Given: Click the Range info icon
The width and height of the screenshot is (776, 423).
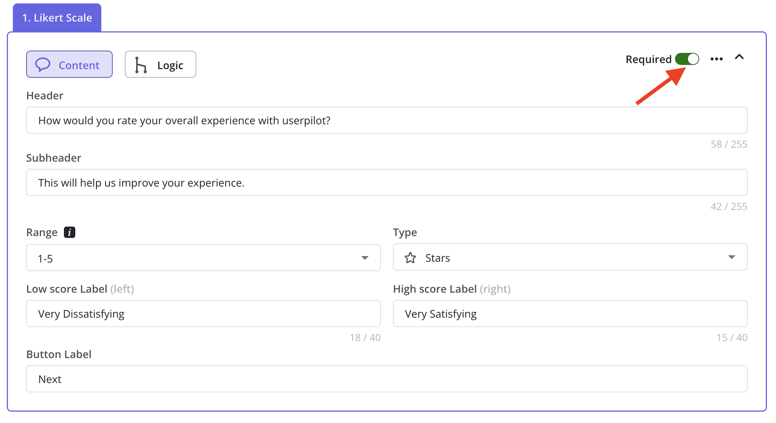Looking at the screenshot, I should coord(70,232).
